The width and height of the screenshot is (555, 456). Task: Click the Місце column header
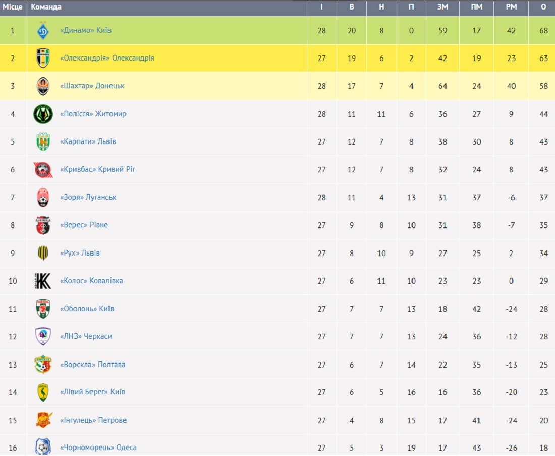[13, 7]
